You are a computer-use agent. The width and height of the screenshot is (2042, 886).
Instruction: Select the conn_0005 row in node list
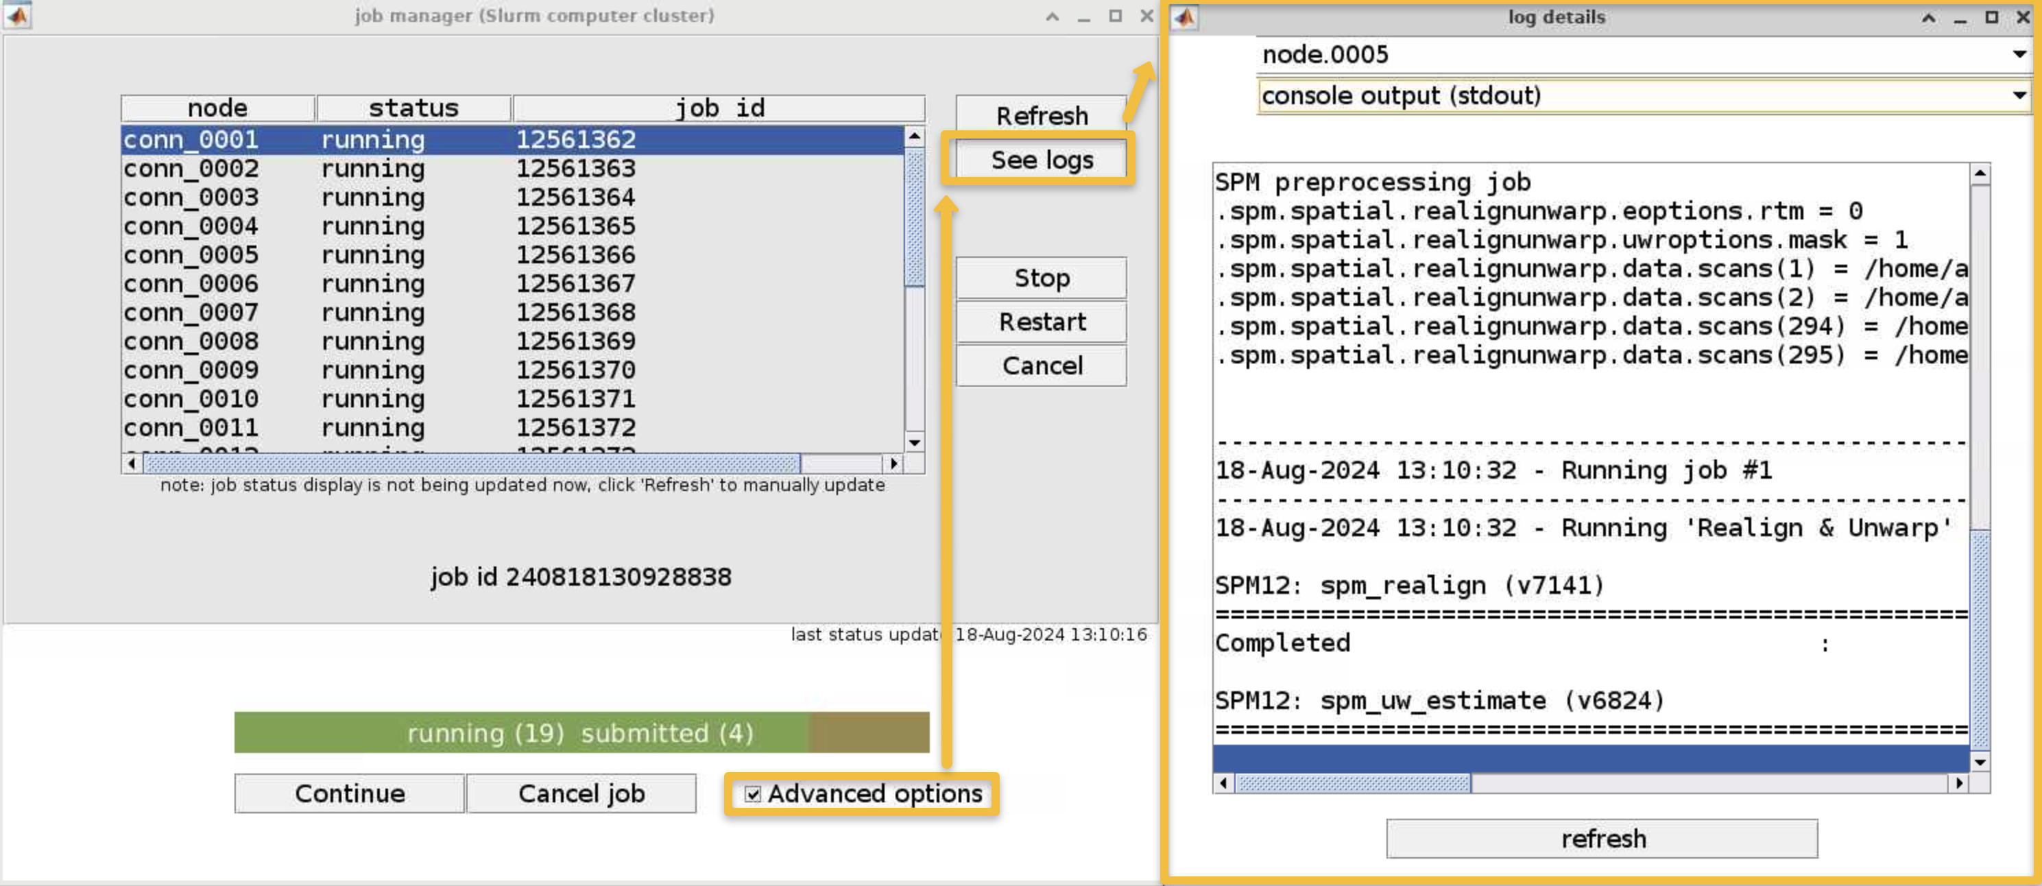point(512,254)
